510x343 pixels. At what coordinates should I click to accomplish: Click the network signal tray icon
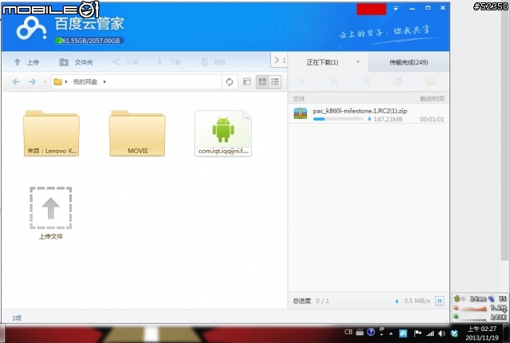[x=430, y=333]
